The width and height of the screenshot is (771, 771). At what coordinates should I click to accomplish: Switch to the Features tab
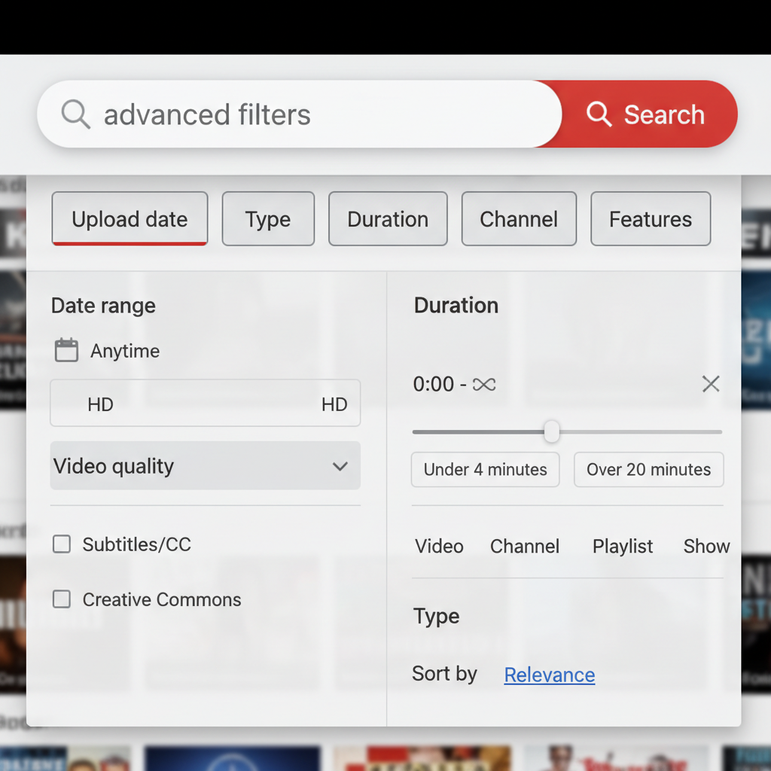pyautogui.click(x=651, y=219)
